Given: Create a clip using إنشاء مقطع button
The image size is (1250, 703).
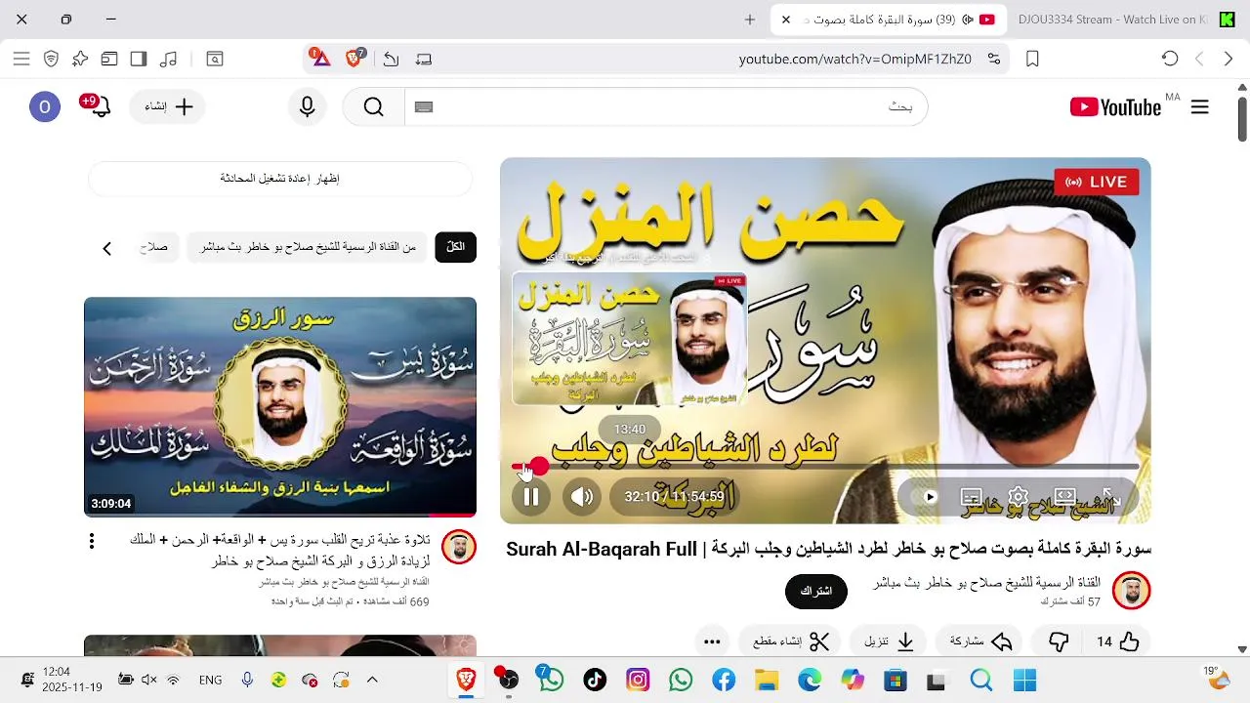Looking at the screenshot, I should pos(791,641).
